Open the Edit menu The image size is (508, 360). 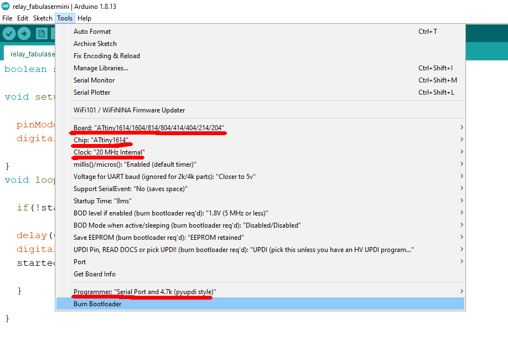(23, 18)
